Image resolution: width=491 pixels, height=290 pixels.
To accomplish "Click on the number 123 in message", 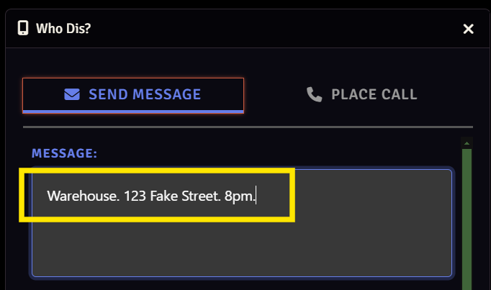I will [x=135, y=195].
